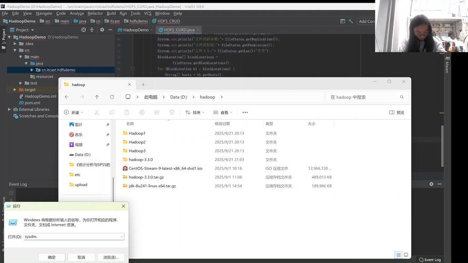
Task: Switch to HadoopDemo editor tab
Action: (x=135, y=30)
